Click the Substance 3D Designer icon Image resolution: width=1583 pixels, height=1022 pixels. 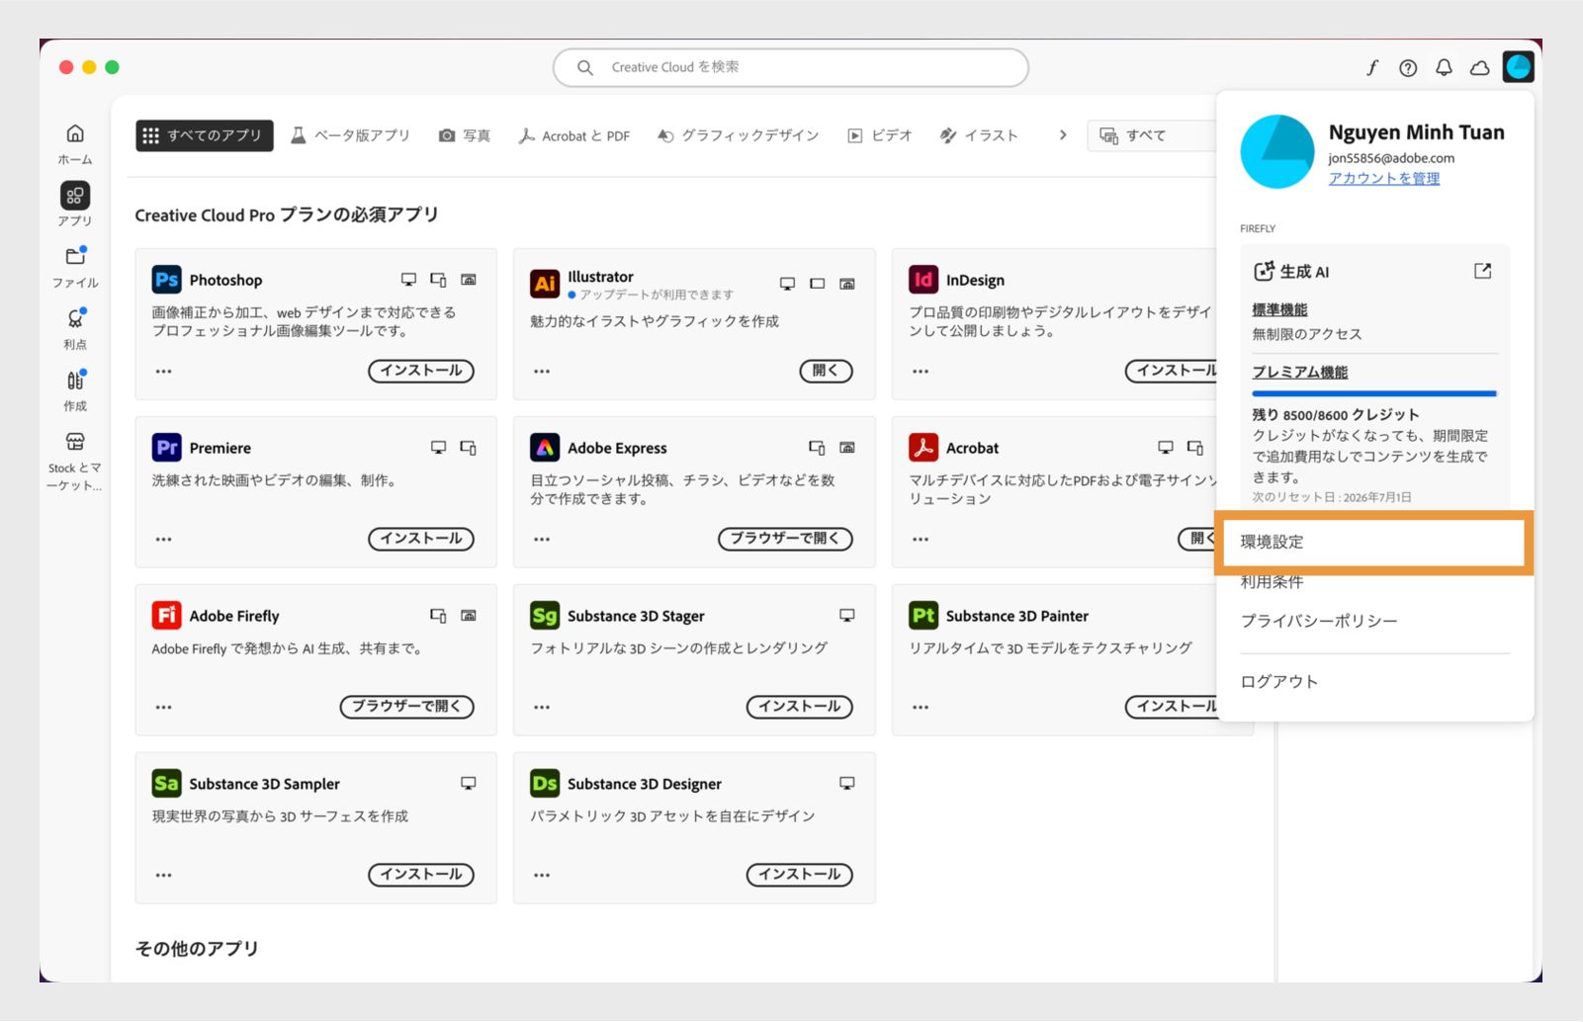(x=545, y=784)
